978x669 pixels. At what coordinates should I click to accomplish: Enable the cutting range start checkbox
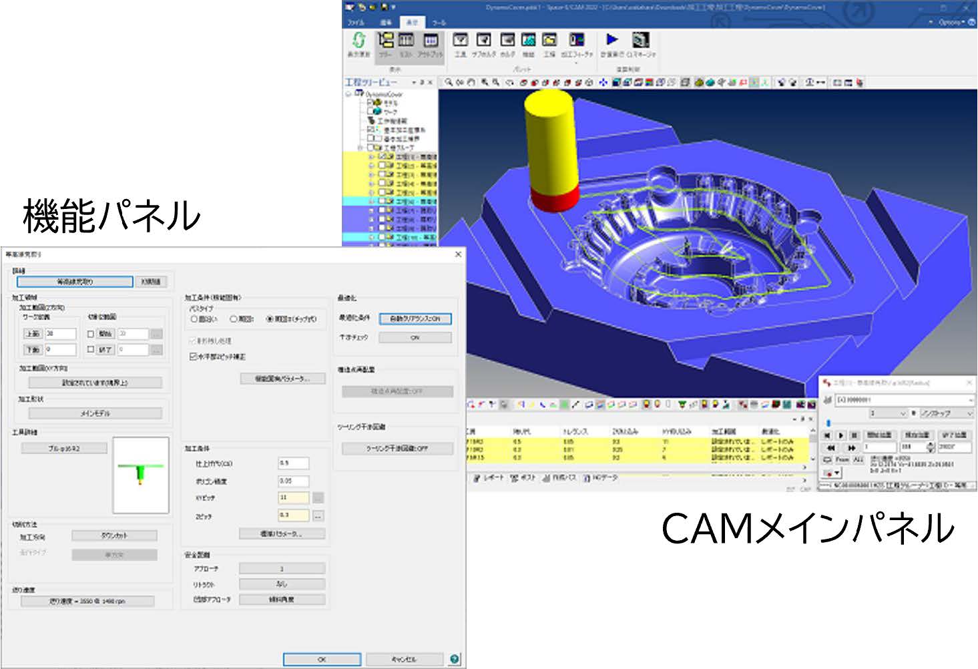tap(91, 333)
